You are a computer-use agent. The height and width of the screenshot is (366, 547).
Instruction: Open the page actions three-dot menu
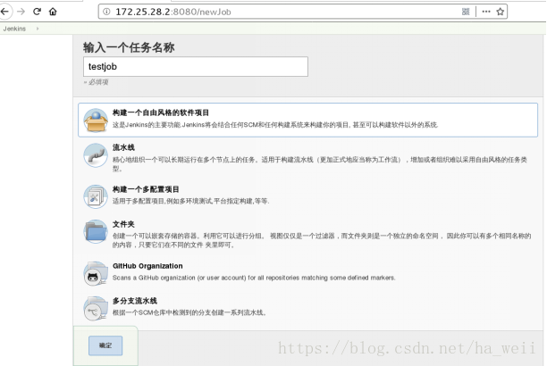(x=486, y=12)
